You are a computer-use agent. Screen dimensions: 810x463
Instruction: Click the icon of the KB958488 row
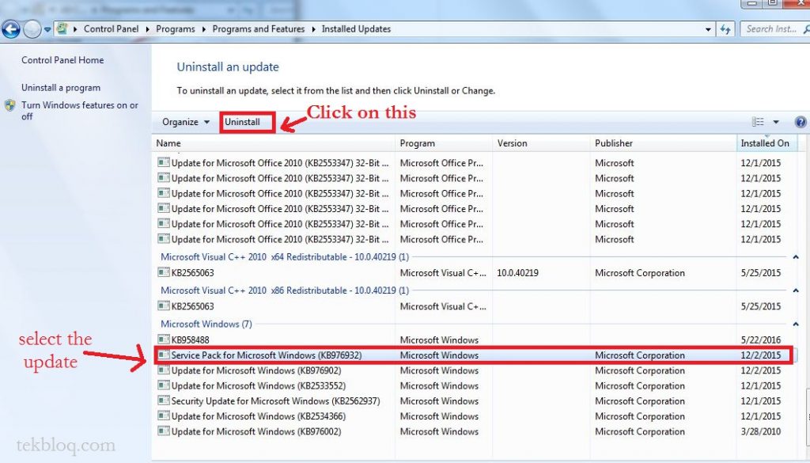pyautogui.click(x=163, y=340)
